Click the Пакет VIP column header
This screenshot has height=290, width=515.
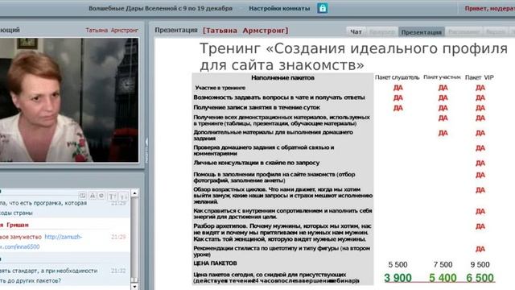[x=480, y=77]
